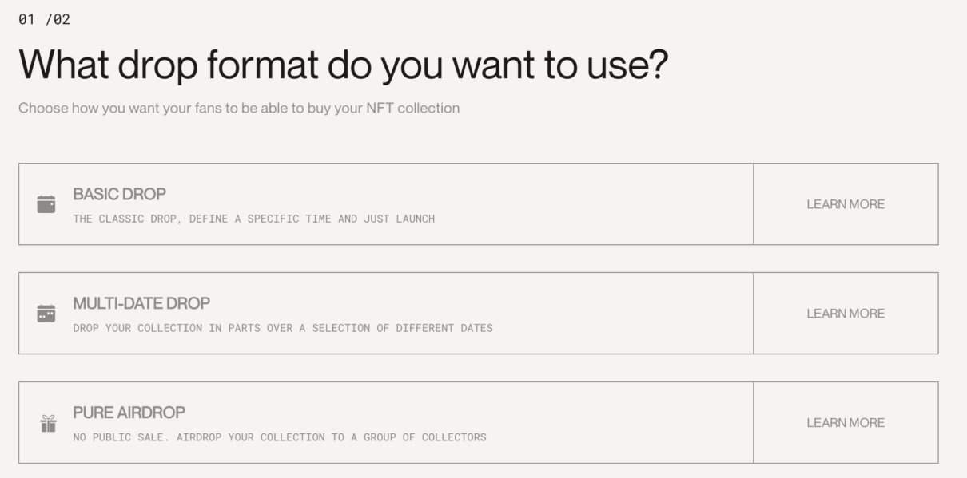Click the '01' current step number
The height and width of the screenshot is (478, 967).
point(26,19)
